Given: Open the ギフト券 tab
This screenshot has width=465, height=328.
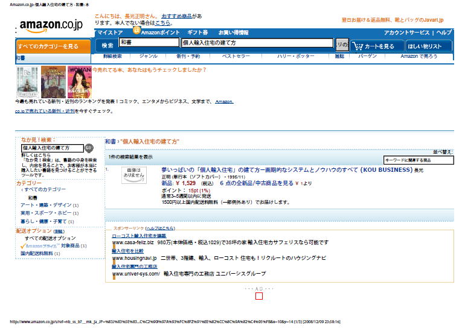Looking at the screenshot, I should [197, 33].
